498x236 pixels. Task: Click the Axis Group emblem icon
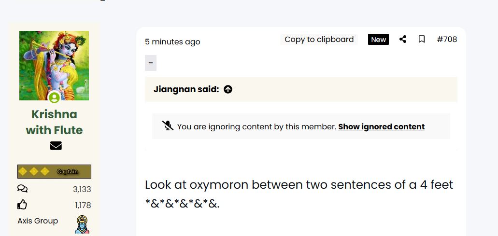tap(82, 224)
